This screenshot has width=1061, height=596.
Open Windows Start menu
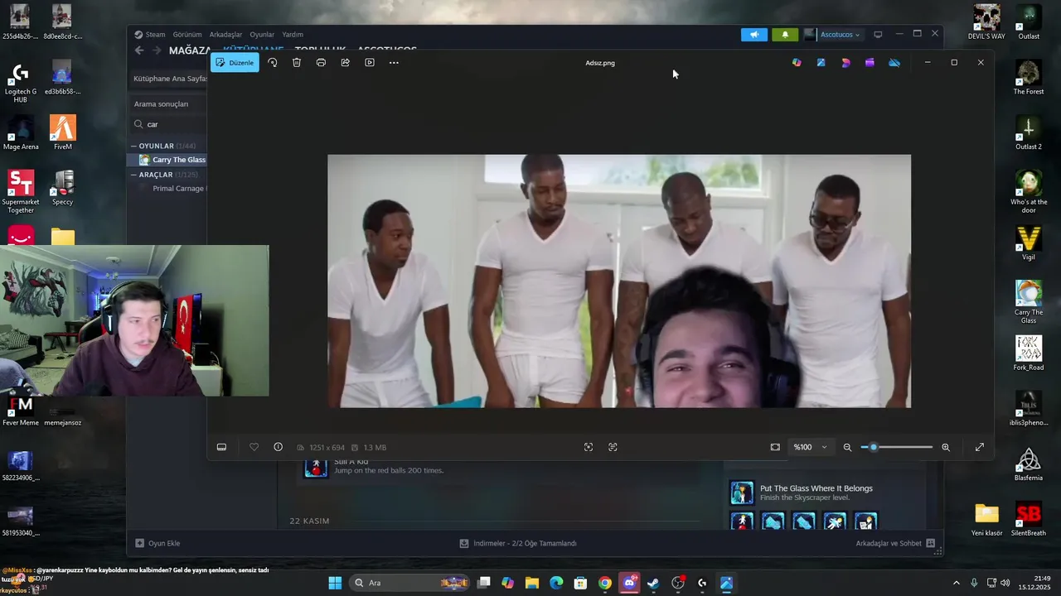tap(335, 583)
